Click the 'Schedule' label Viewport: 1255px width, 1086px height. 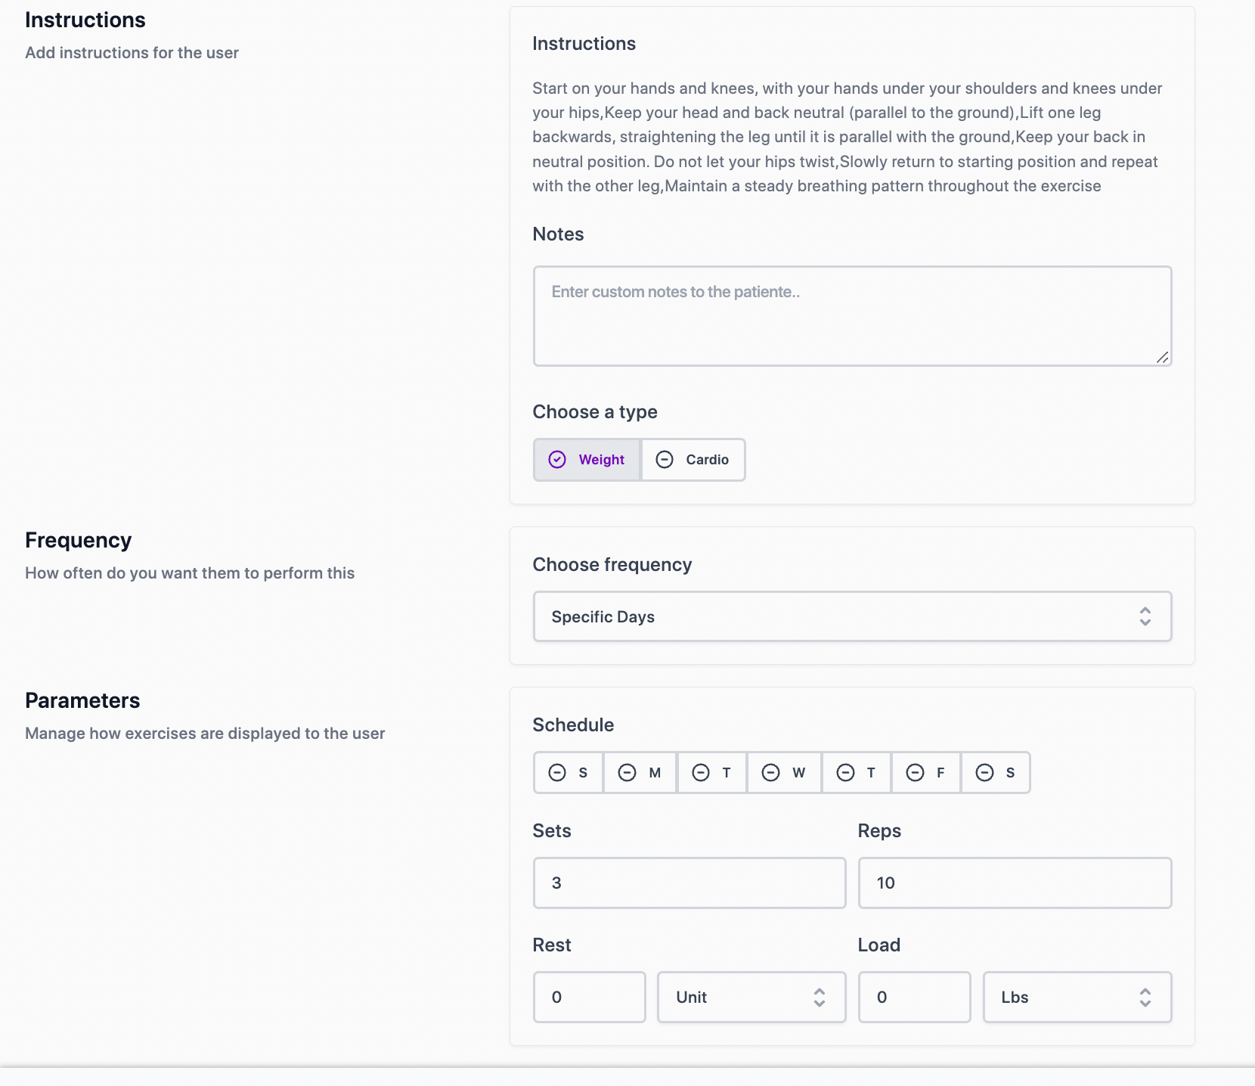pyautogui.click(x=573, y=725)
